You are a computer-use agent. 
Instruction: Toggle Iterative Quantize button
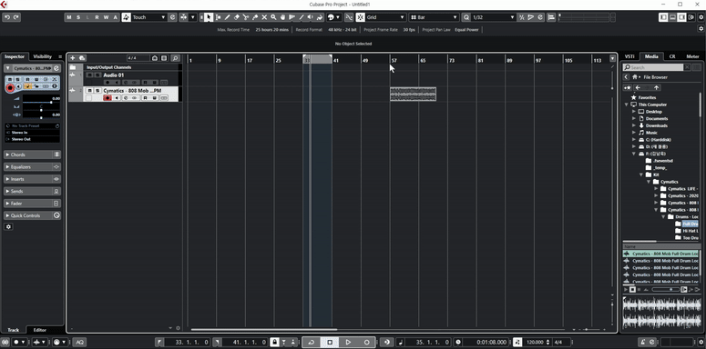tap(521, 17)
